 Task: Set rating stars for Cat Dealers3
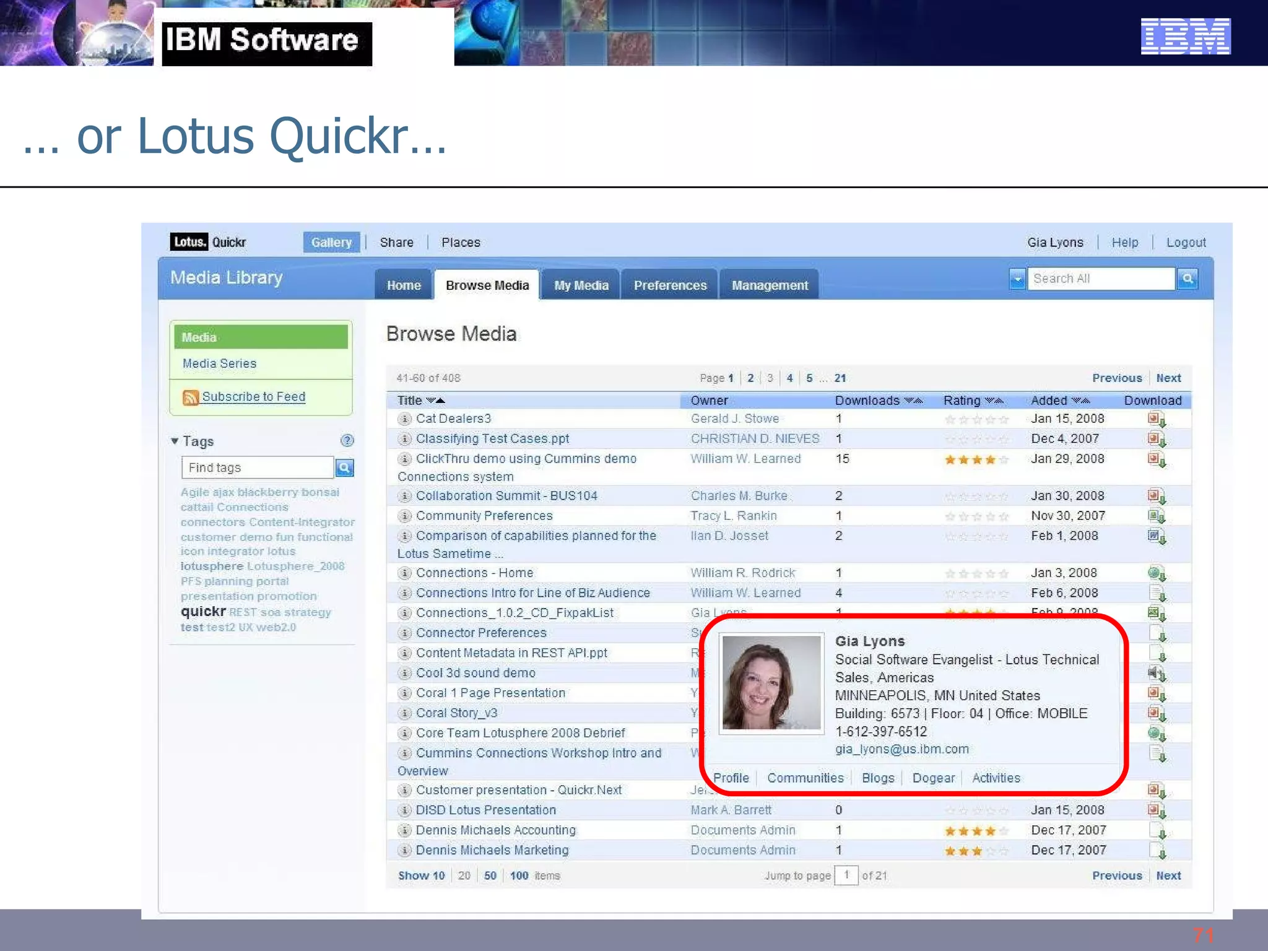(x=976, y=420)
